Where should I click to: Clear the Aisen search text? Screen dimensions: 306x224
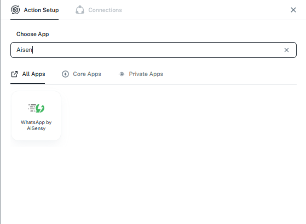pos(286,50)
